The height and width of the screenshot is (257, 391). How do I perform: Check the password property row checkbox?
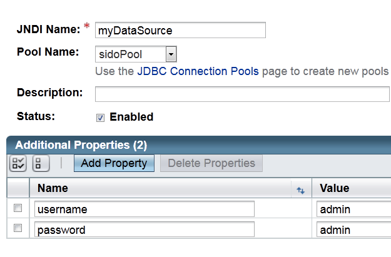coord(18,228)
